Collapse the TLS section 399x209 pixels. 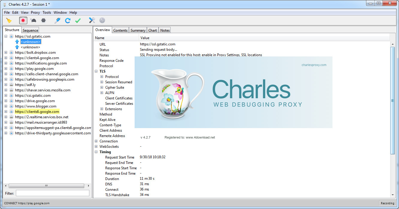click(x=96, y=71)
